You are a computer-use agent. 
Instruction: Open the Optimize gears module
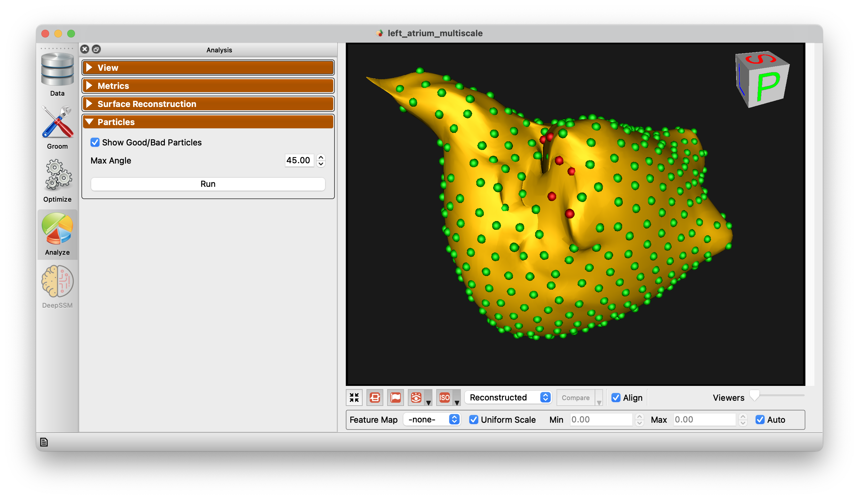click(57, 181)
